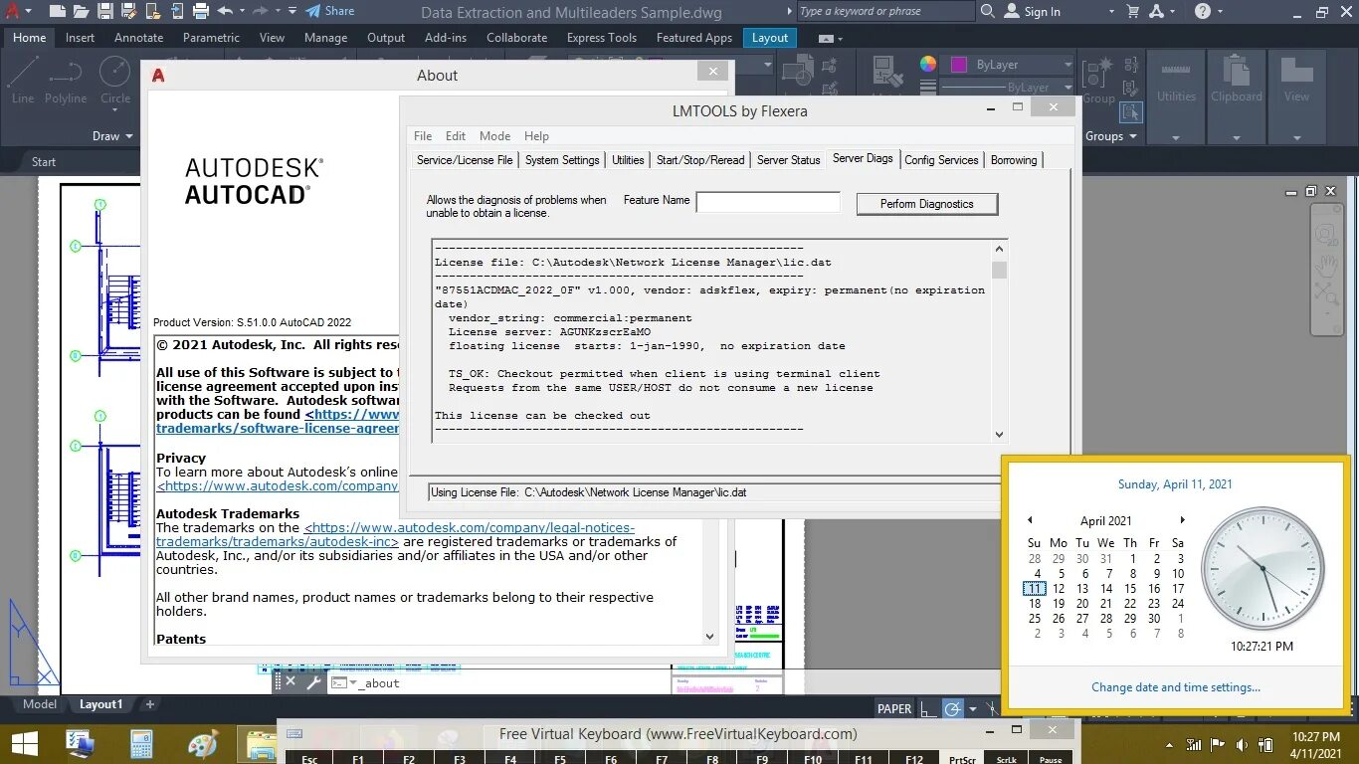Switch to the Insert ribbon tab
1359x764 pixels.
[81, 38]
